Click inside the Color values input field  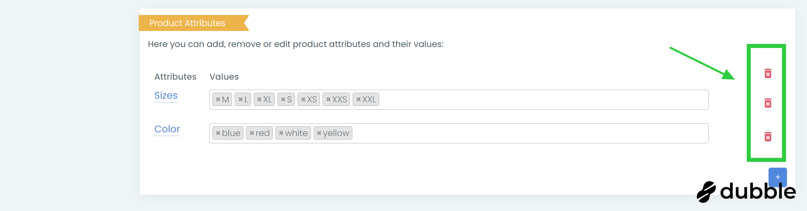click(x=528, y=133)
